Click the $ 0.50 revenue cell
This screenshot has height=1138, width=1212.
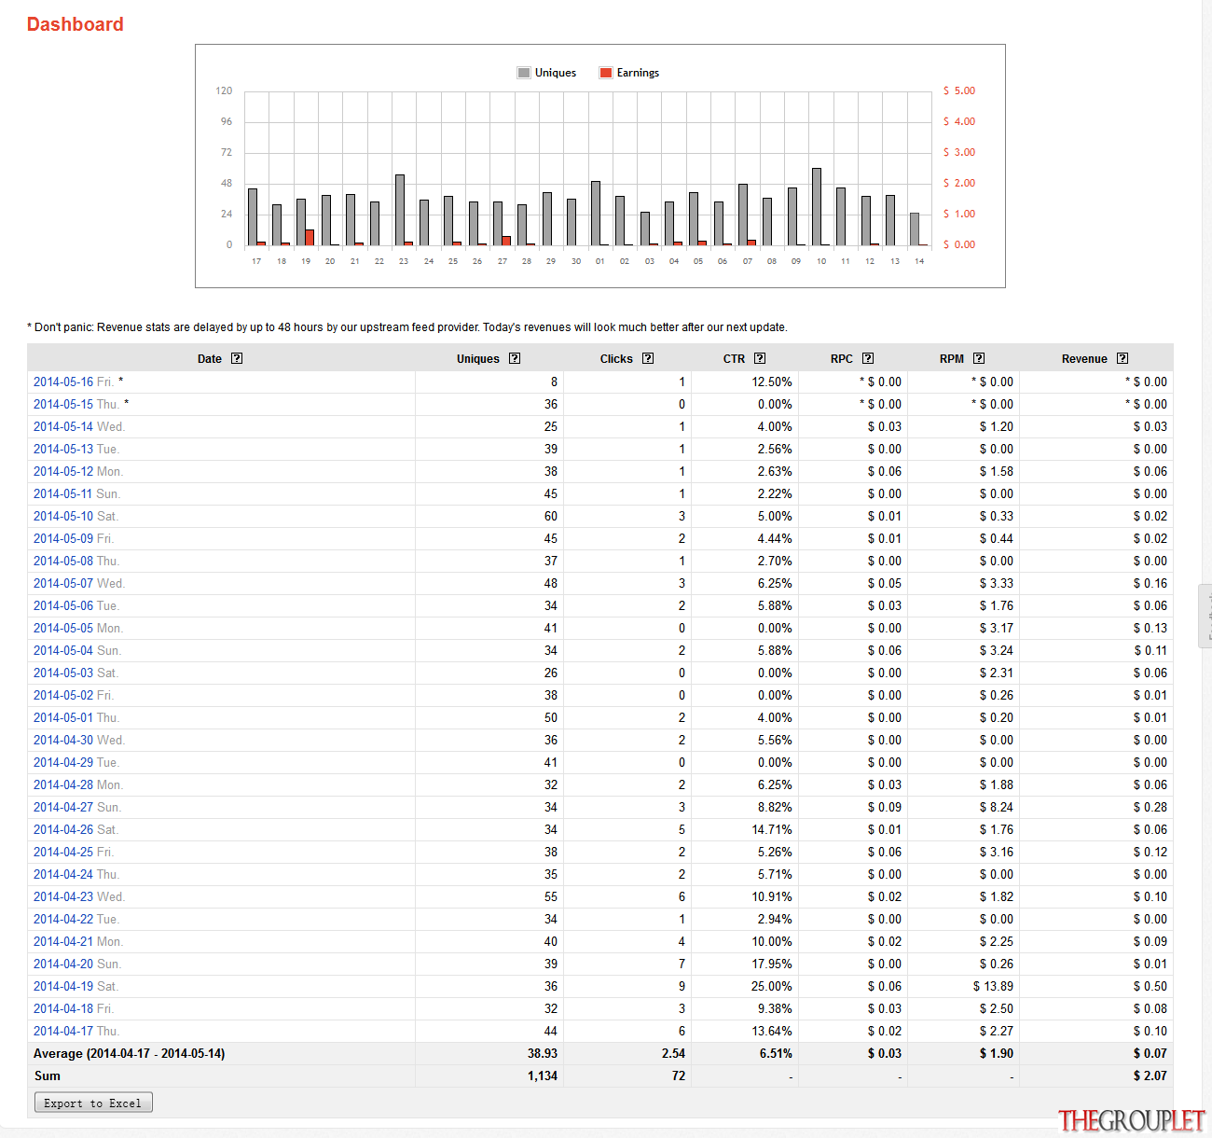coord(1150,986)
